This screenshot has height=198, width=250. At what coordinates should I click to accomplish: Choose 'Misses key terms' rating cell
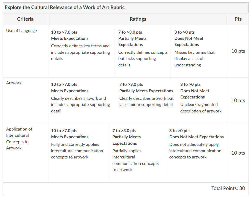point(199,51)
